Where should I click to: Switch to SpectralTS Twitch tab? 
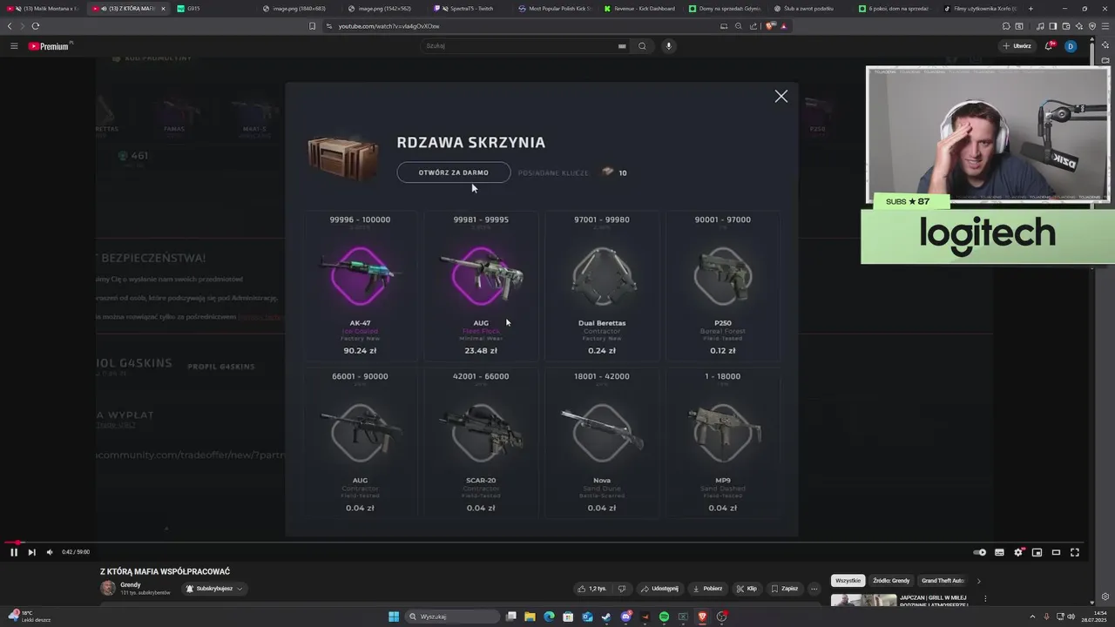click(468, 9)
